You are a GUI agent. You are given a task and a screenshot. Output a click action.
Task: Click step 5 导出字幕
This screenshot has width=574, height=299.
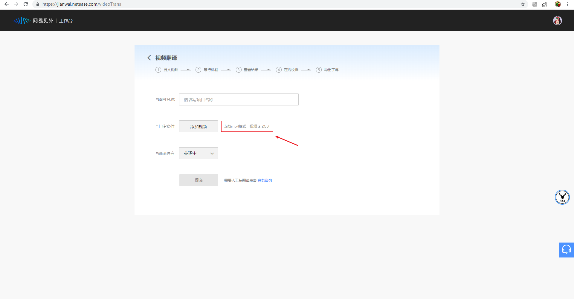coord(327,70)
